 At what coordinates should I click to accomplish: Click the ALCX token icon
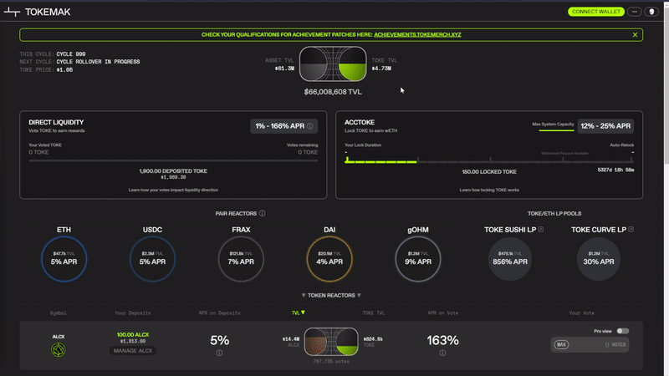click(x=59, y=349)
